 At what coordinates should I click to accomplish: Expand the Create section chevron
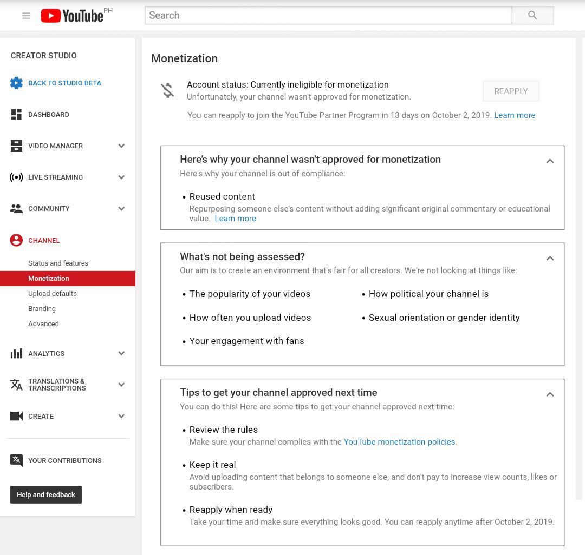(121, 416)
